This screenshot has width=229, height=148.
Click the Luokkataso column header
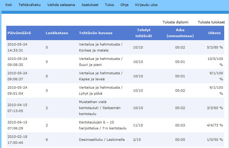(57, 33)
